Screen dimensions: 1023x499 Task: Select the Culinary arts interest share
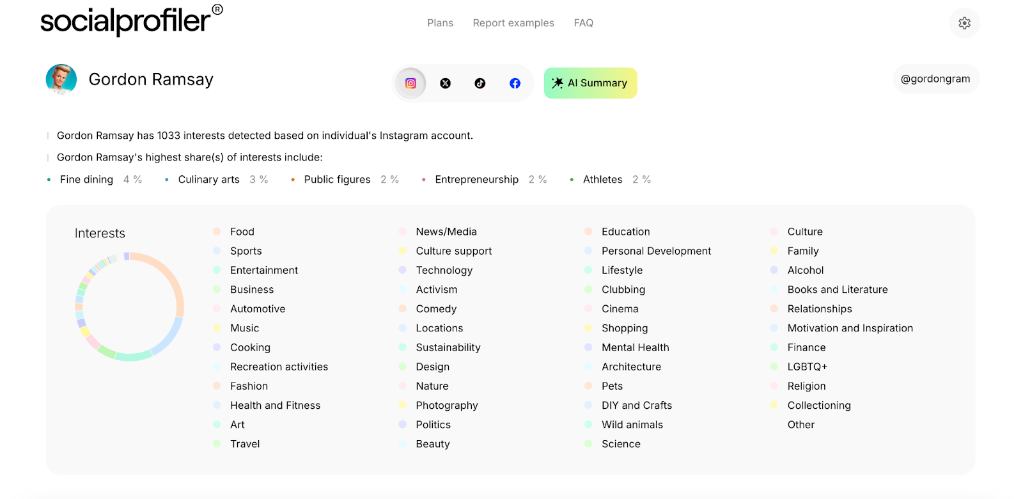216,180
